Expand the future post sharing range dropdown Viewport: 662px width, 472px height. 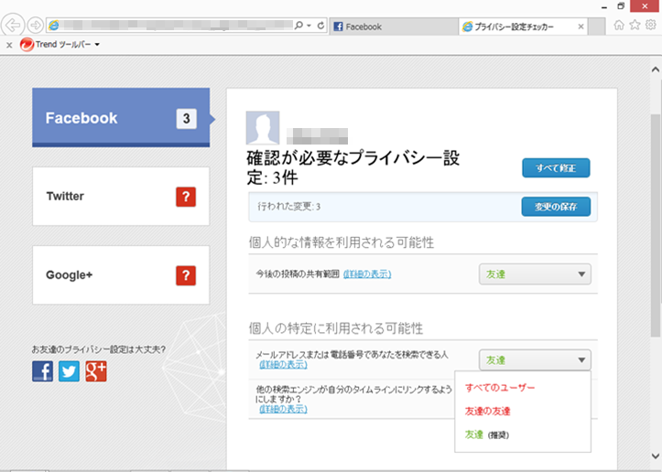535,274
